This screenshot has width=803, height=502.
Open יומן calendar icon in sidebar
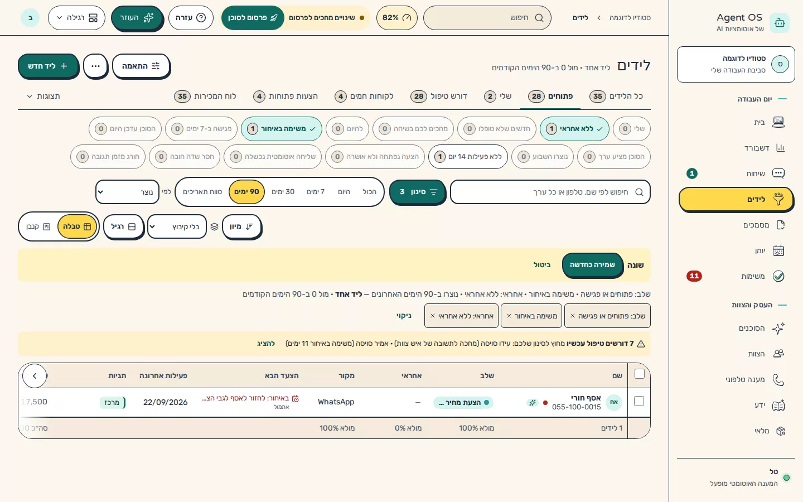(778, 250)
